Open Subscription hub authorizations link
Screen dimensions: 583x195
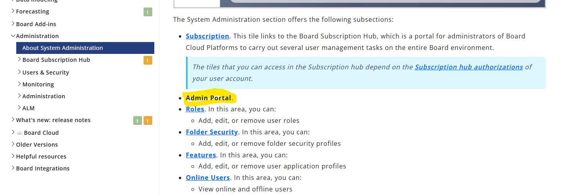click(x=469, y=67)
